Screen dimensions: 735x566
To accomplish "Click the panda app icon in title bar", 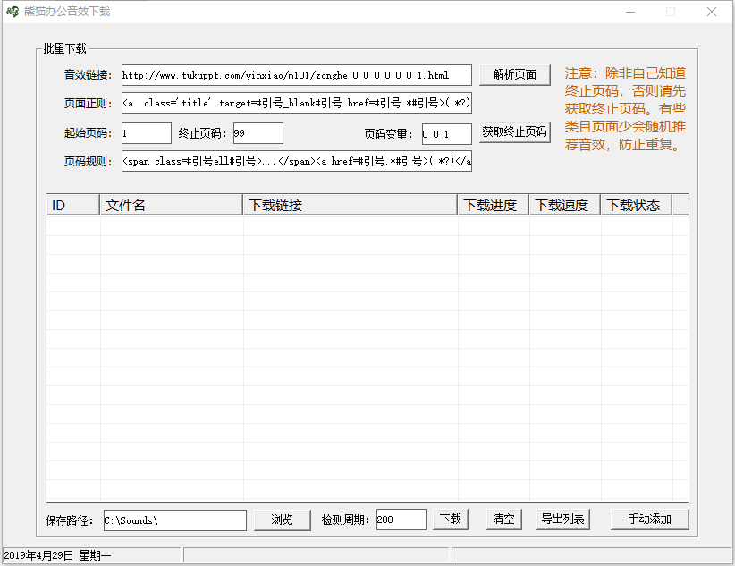I will [13, 12].
